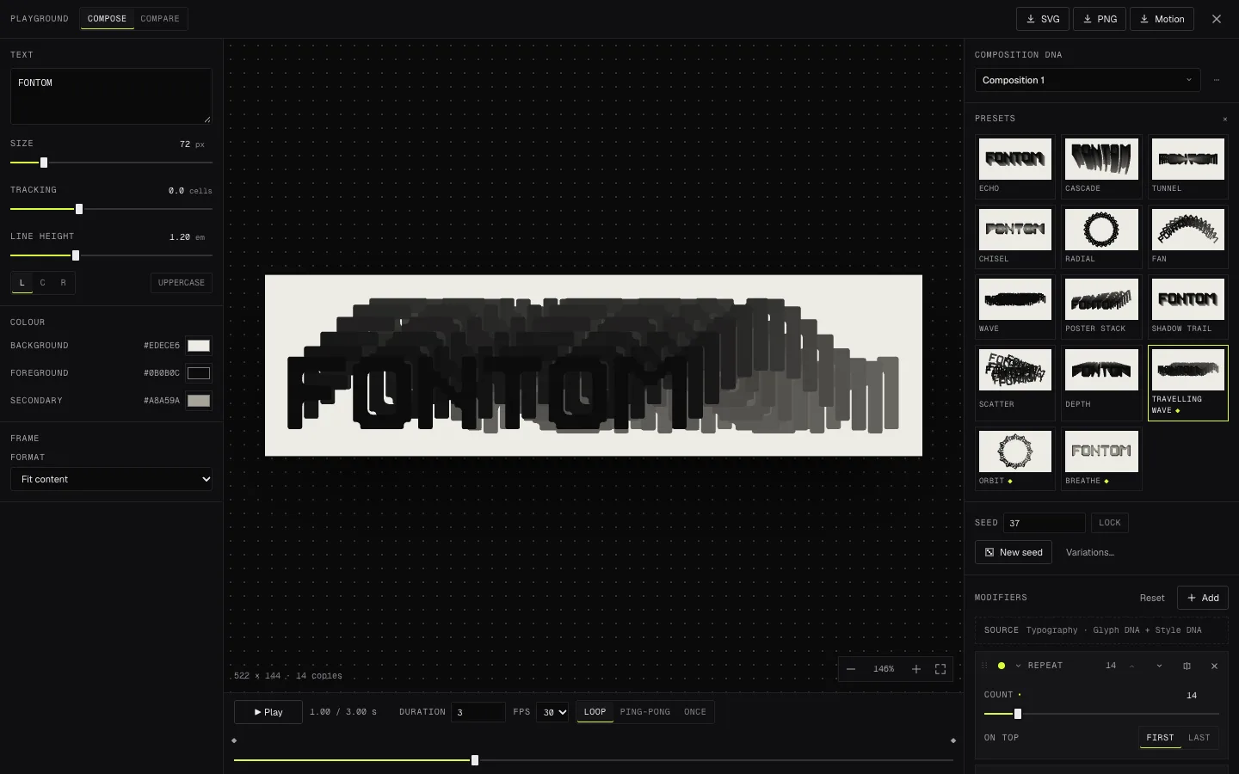Move the Repeat modifier up
Viewport: 1239px width, 774px height.
point(1131,666)
